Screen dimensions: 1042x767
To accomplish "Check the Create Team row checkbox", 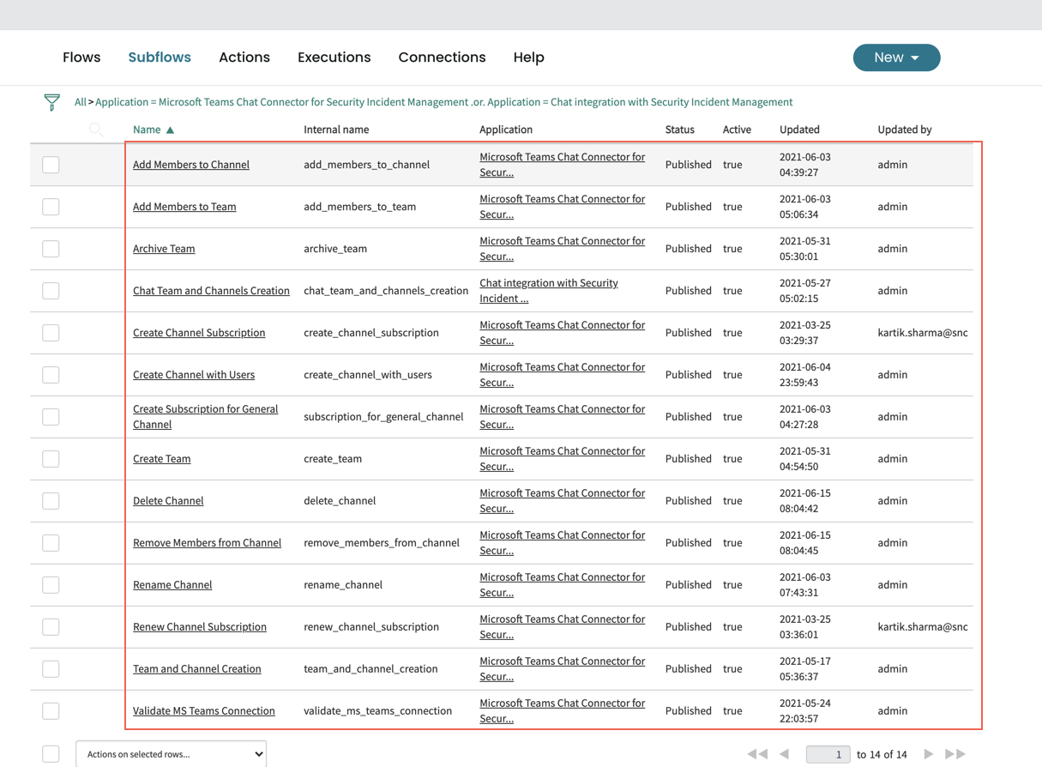I will [51, 458].
